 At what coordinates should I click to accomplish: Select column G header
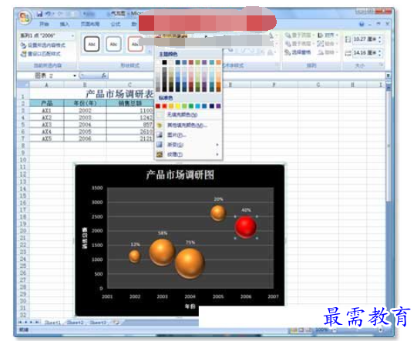(x=318, y=85)
